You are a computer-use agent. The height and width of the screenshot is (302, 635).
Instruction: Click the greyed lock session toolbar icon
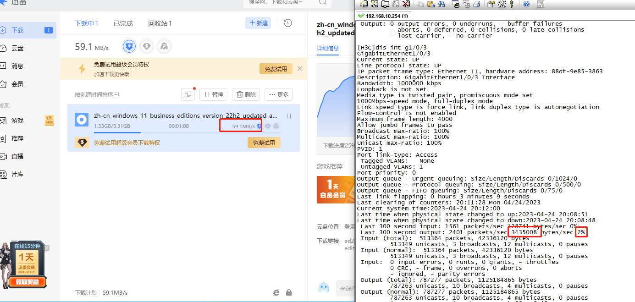tap(540, 4)
